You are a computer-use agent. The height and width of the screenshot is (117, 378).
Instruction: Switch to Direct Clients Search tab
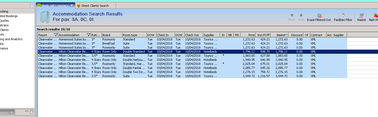(95, 5)
